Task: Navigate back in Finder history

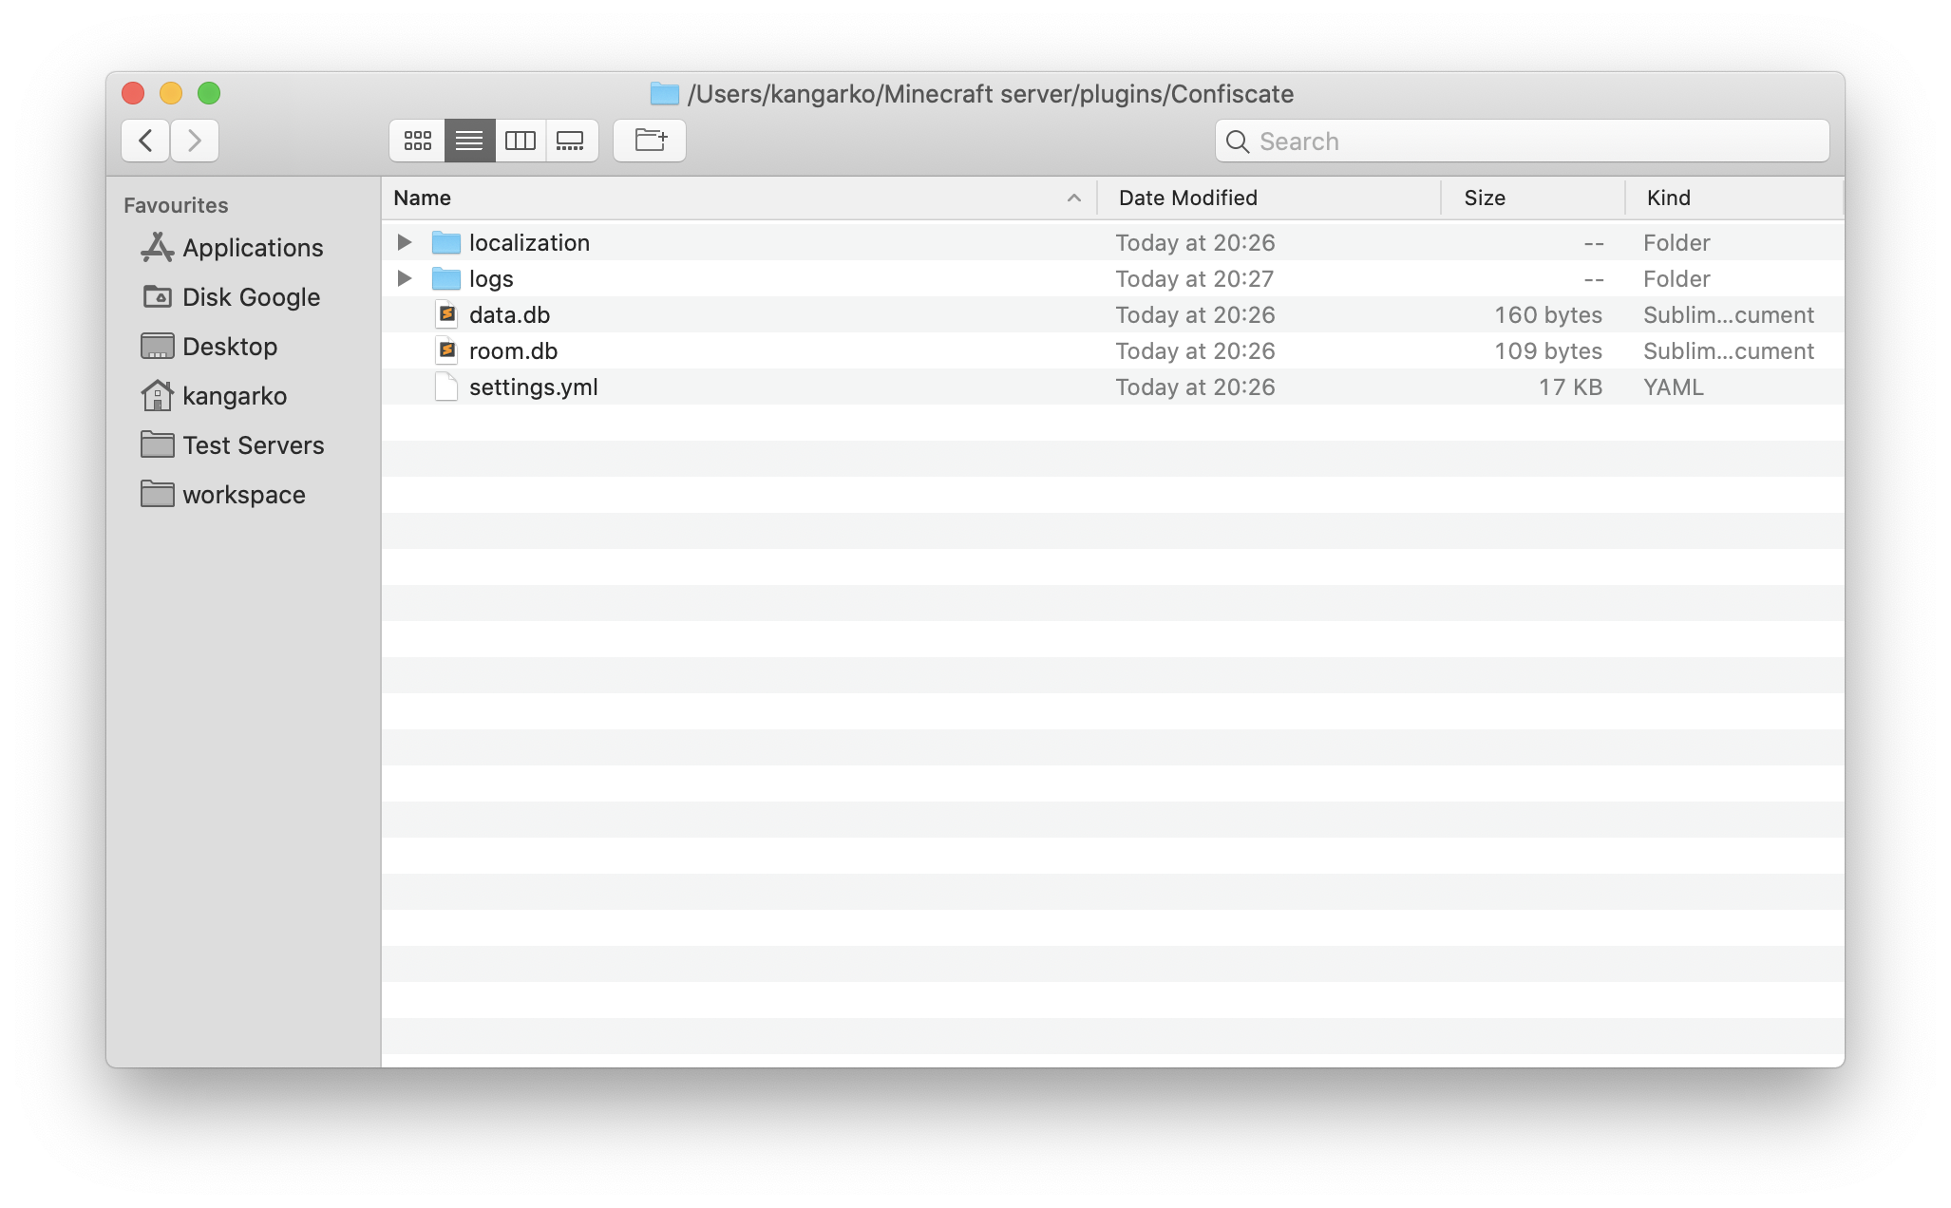Action: (142, 140)
